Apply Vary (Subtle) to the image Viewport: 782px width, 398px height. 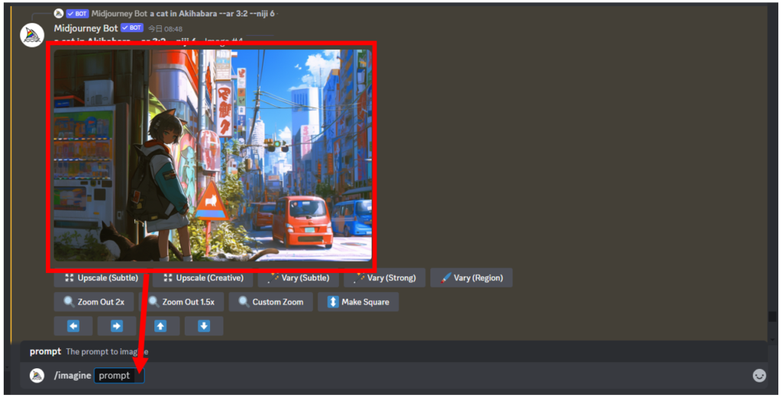(298, 278)
